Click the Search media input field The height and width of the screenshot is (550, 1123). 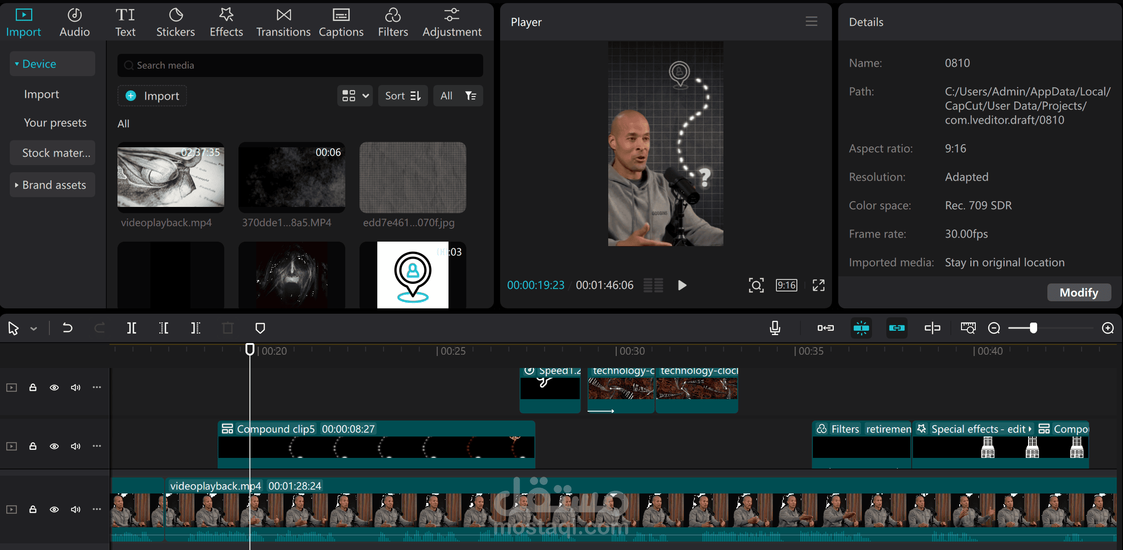point(300,65)
